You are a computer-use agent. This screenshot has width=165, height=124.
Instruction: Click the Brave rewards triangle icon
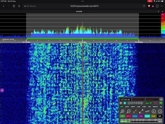coord(153,6)
